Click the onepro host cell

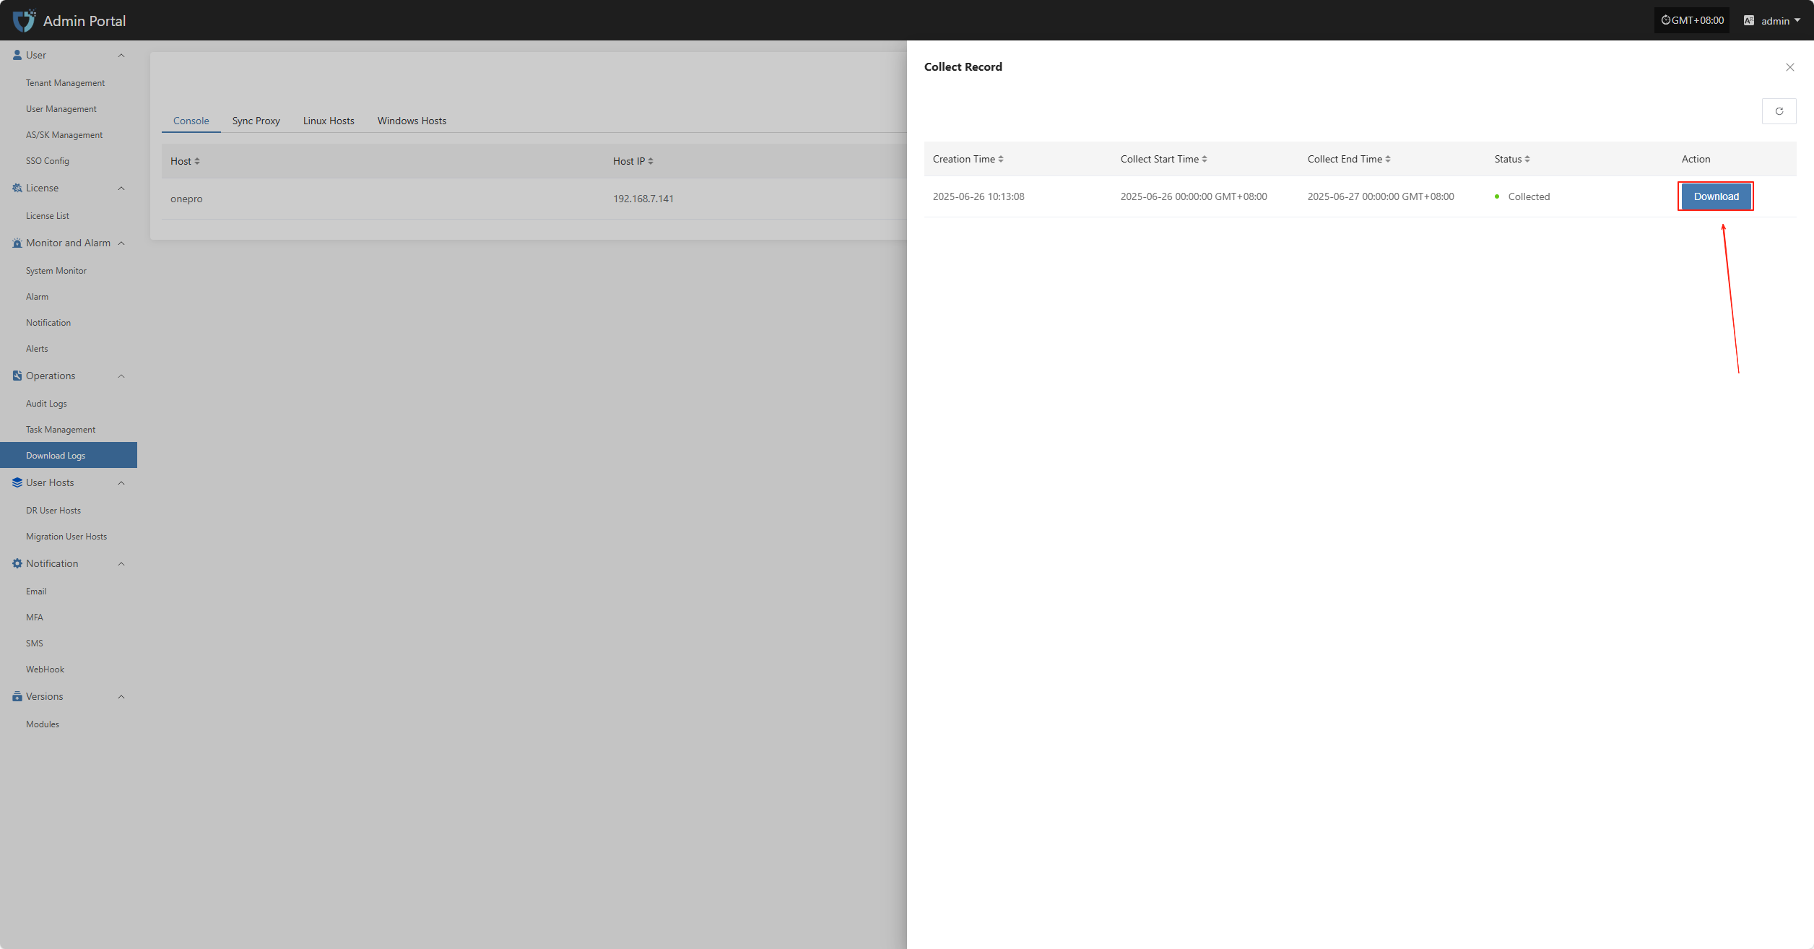tap(186, 199)
